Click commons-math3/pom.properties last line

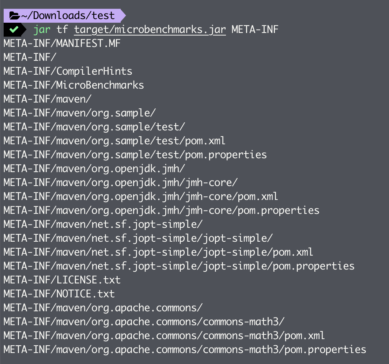[185, 350]
